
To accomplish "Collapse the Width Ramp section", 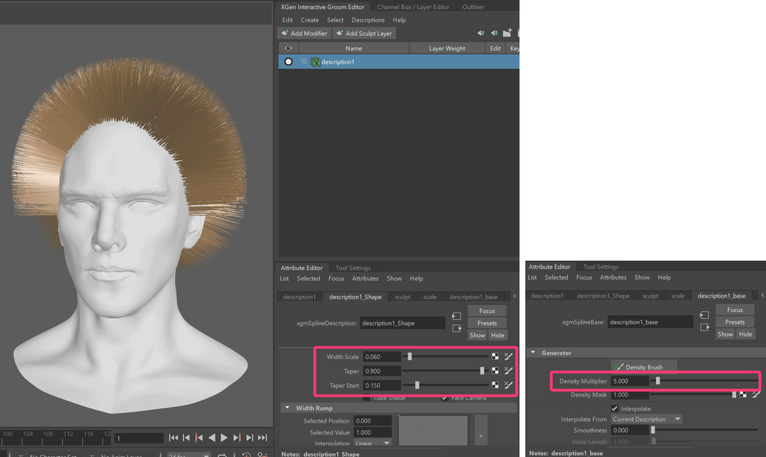I will (x=287, y=408).
